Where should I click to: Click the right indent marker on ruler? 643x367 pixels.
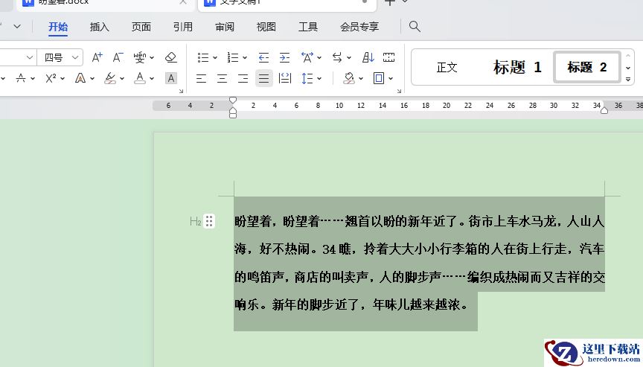click(x=604, y=110)
